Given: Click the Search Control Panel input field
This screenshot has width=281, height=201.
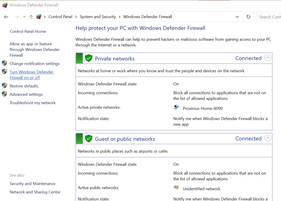Looking at the screenshot, I should pyautogui.click(x=269, y=17).
